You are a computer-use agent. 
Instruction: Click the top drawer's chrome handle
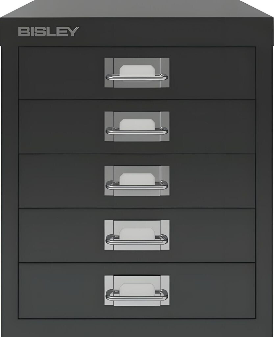(137, 77)
